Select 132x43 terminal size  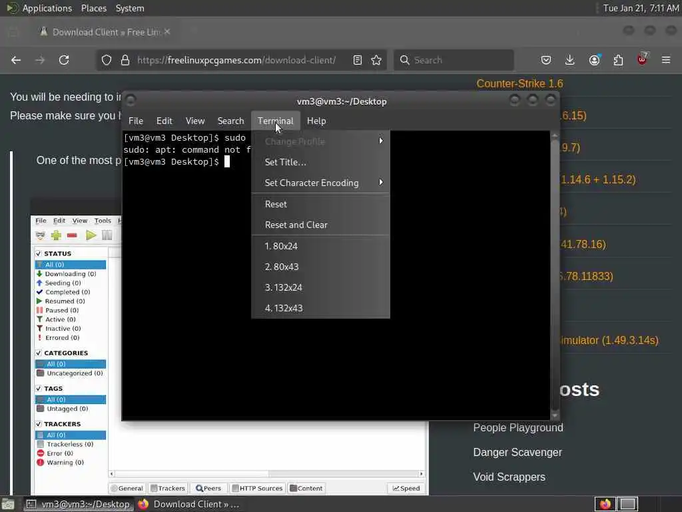(320, 308)
